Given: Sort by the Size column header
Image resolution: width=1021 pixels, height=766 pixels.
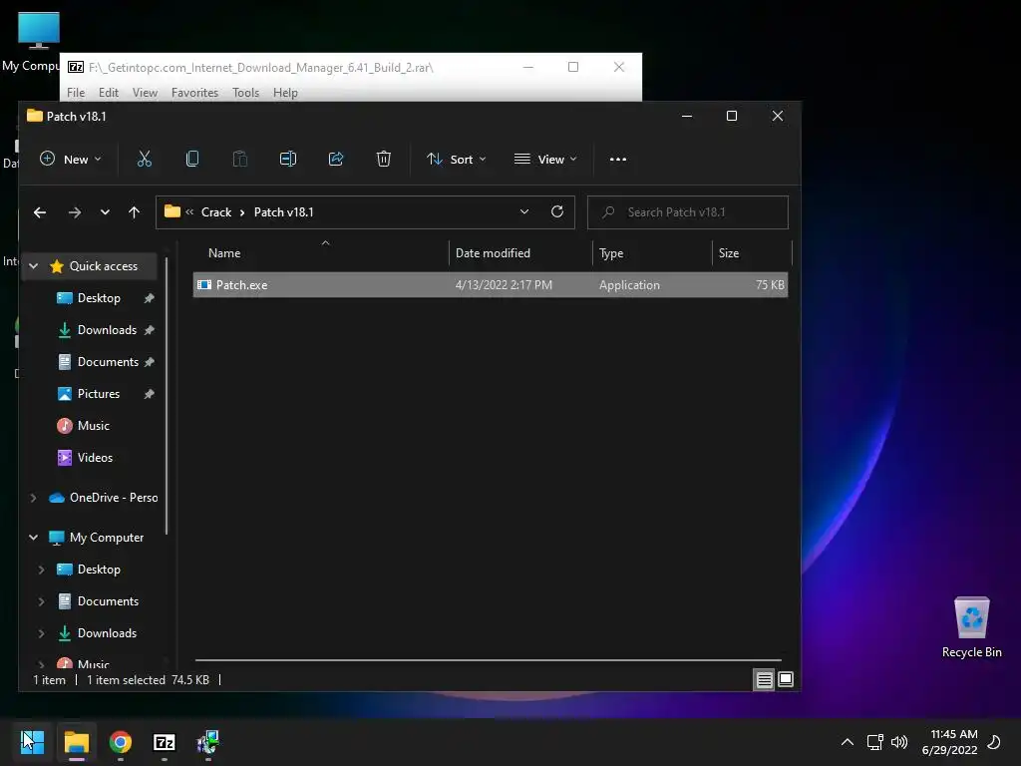Looking at the screenshot, I should [x=752, y=252].
